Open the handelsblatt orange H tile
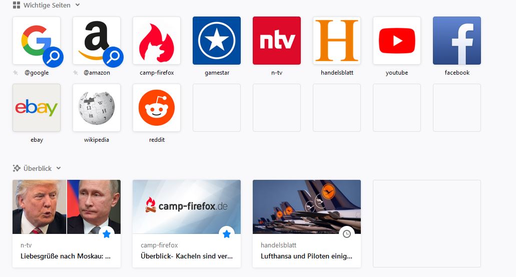516x277 pixels. pyautogui.click(x=337, y=41)
